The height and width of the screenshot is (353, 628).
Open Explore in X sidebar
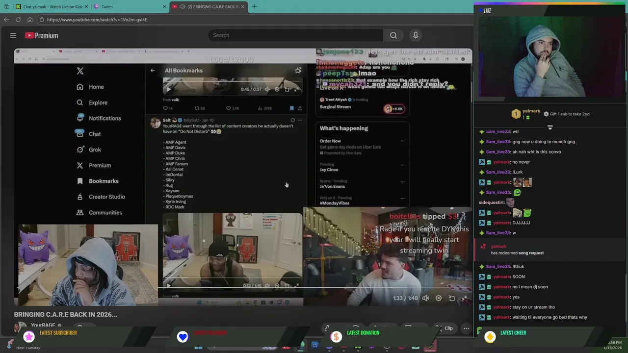pyautogui.click(x=92, y=102)
